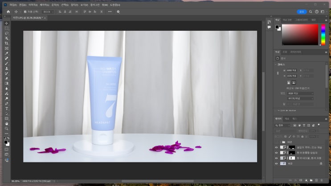This screenshot has height=186, width=331.
Task: Toggle W and H link constraint icon
Action: (x=278, y=73)
